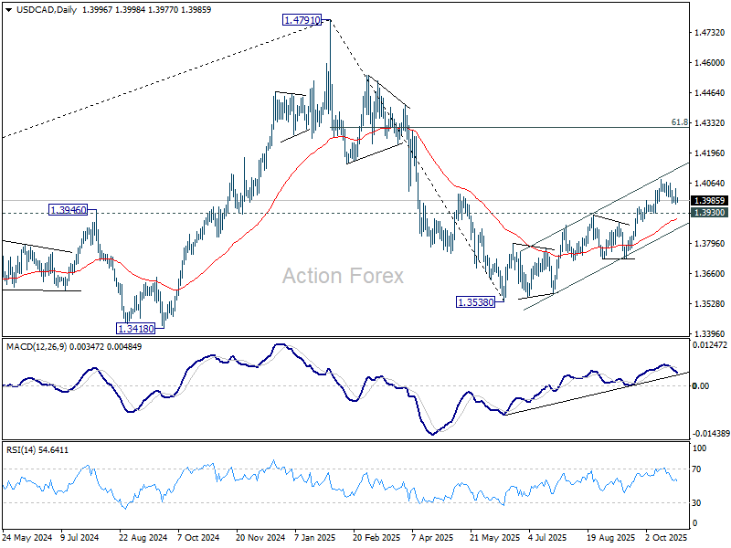This screenshot has width=731, height=548.
Task: Click the RSI(14) 54.6411 indicator label
Action: [x=37, y=450]
